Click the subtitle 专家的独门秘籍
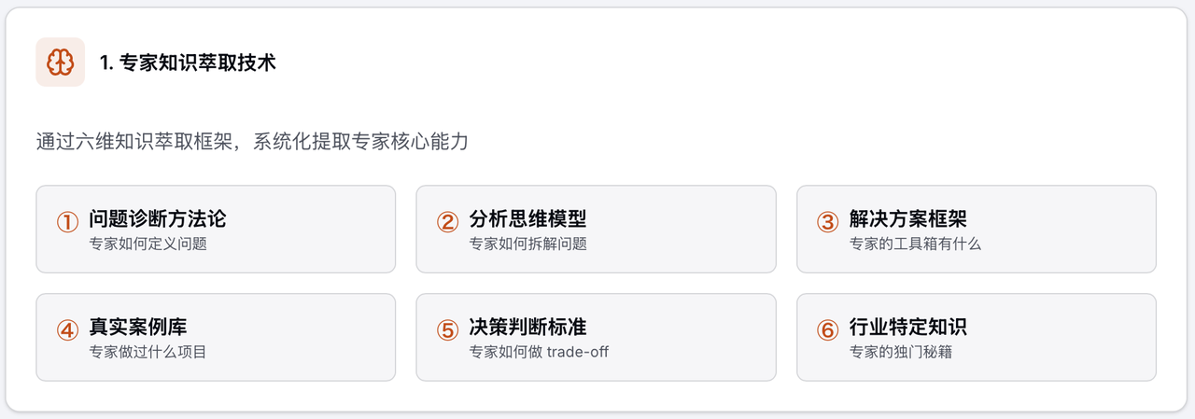 pos(900,352)
